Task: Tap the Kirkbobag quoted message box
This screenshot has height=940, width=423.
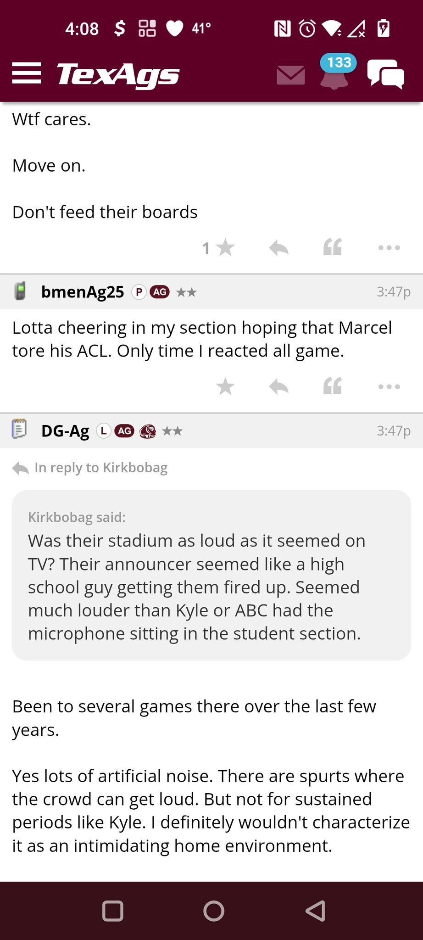Action: click(x=211, y=575)
